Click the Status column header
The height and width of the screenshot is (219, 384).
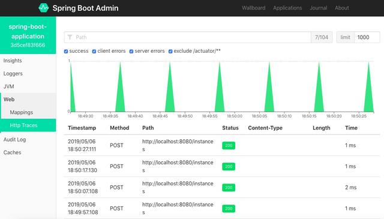(230, 128)
